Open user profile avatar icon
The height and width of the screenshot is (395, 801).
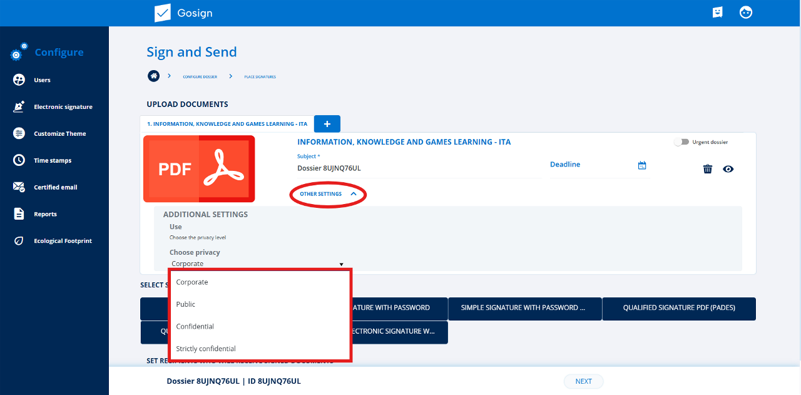tap(745, 13)
